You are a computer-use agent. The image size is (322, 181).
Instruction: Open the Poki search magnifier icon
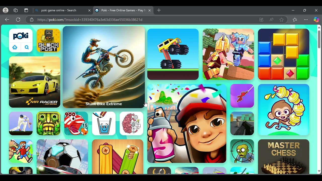pos(27,47)
